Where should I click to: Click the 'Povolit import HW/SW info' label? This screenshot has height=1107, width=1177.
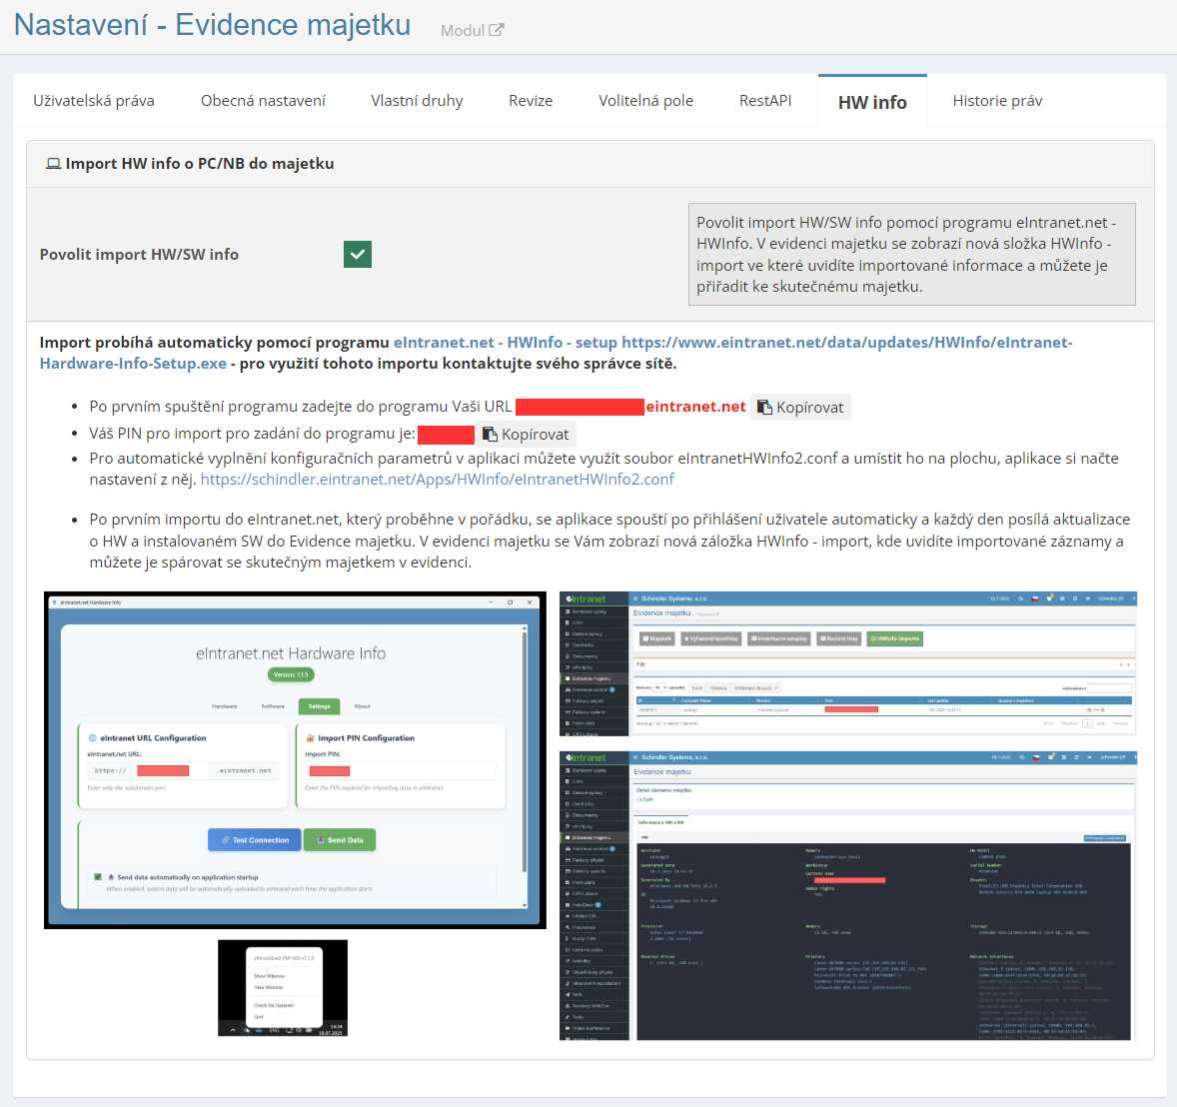[x=139, y=255]
